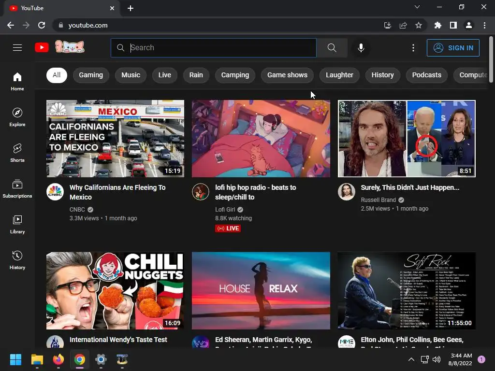
Task: Open Californians Fleeing to Mexico thumbnail
Action: click(x=115, y=139)
